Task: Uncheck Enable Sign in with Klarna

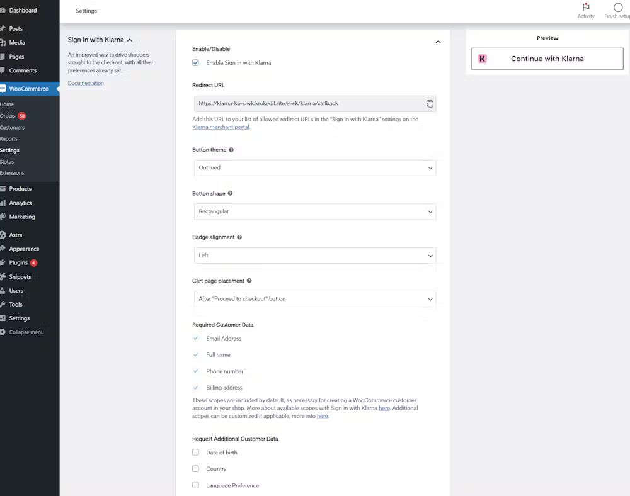Action: 196,62
